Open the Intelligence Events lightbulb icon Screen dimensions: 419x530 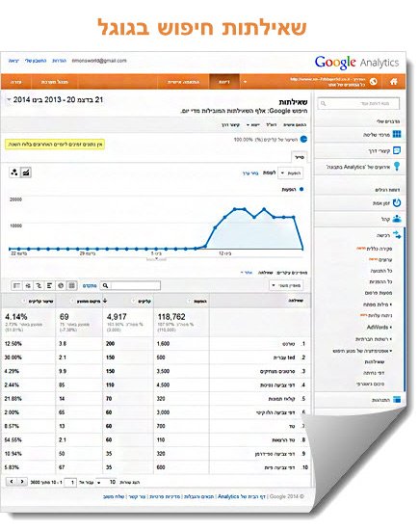click(397, 167)
